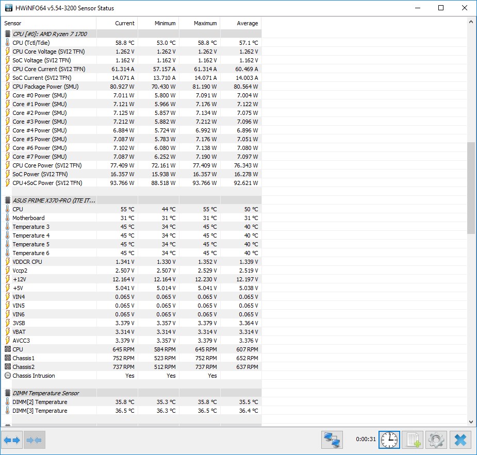Click the scroll up arrow
The image size is (477, 455).
pyautogui.click(x=471, y=22)
